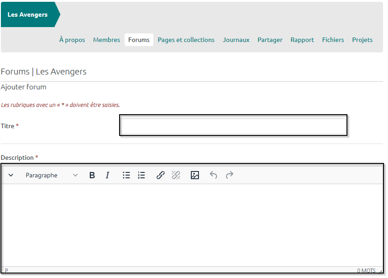388x278 pixels.
Task: Open the Membres tab
Action: click(x=106, y=40)
